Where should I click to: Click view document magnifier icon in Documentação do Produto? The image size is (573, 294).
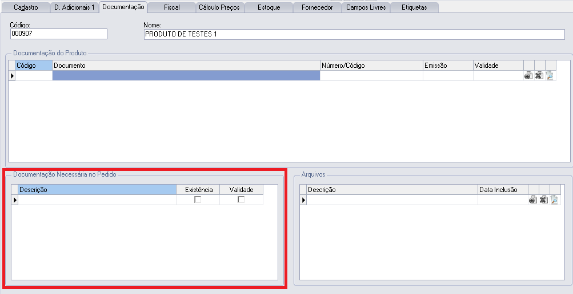click(x=550, y=76)
